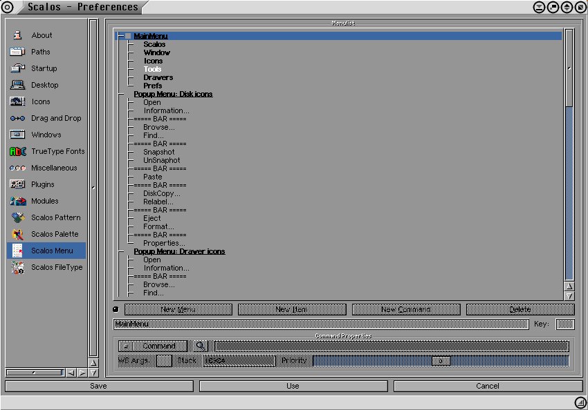The image size is (588, 410).
Task: Select the Miscellaneous dots icon
Action: pos(17,168)
